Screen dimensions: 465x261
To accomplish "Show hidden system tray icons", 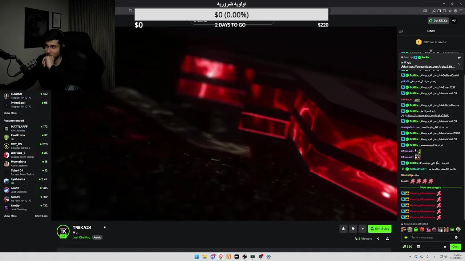I will click(410, 257).
